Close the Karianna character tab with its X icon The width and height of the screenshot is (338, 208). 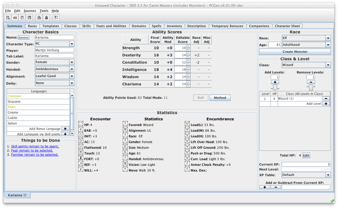point(25,195)
